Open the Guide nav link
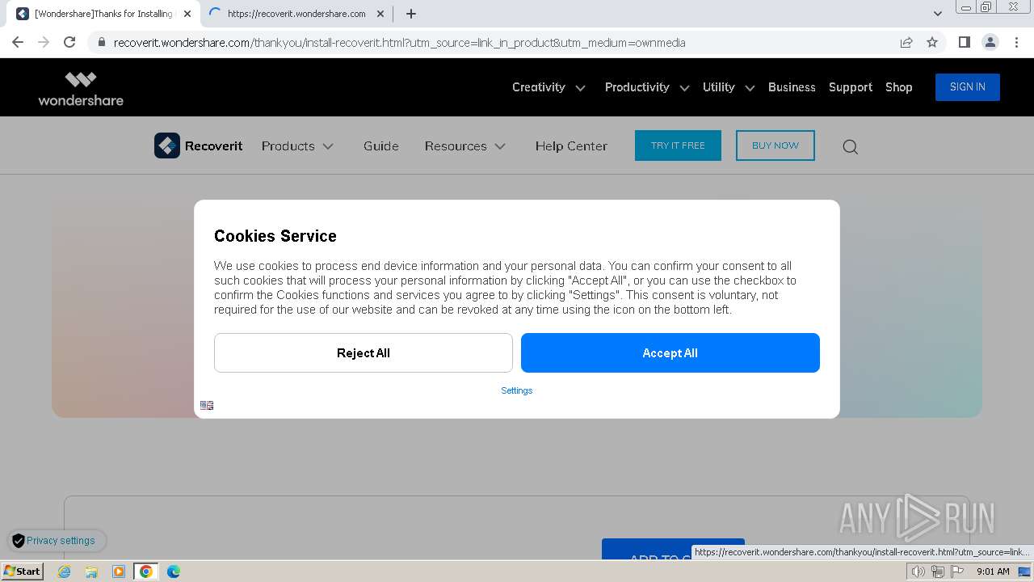 click(x=381, y=146)
